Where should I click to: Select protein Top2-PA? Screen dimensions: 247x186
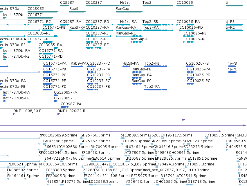click(152, 87)
